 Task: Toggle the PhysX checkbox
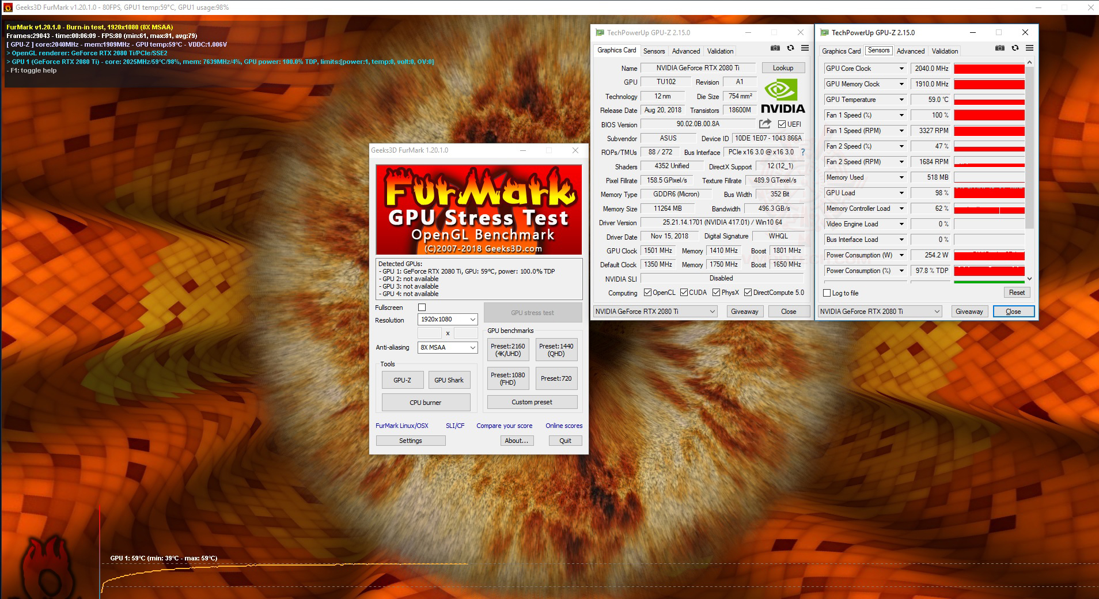(717, 293)
